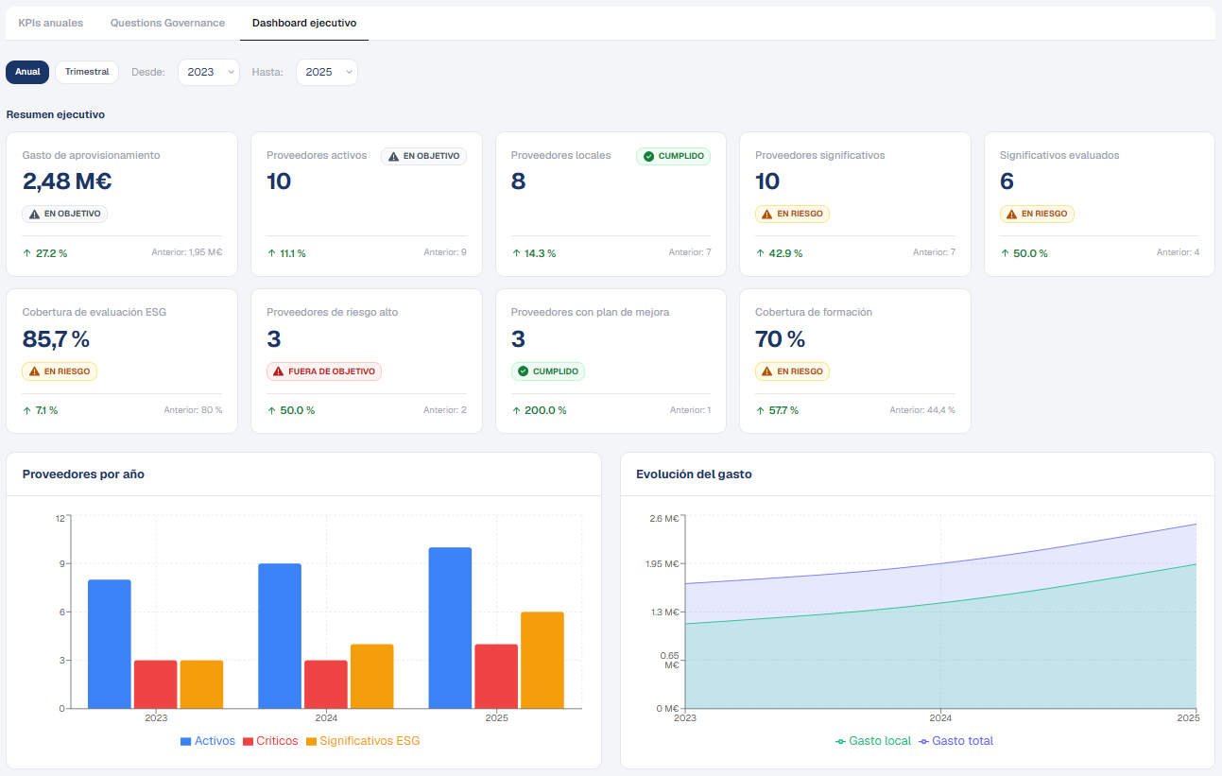1222x776 pixels.
Task: Click the Resumen ejecutivo section heading
Action: tap(56, 114)
